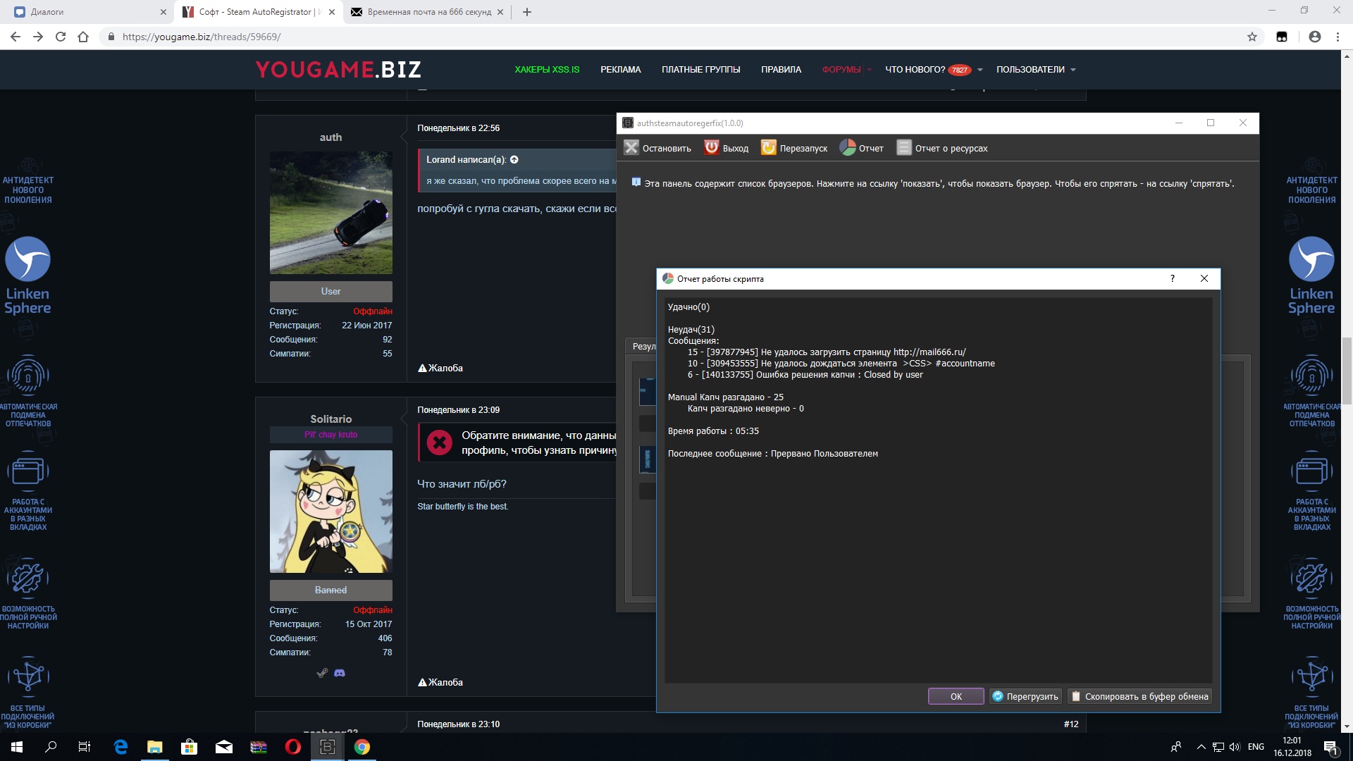This screenshot has width=1353, height=761.
Task: Click Скопировать в буфер обмена button
Action: point(1139,696)
